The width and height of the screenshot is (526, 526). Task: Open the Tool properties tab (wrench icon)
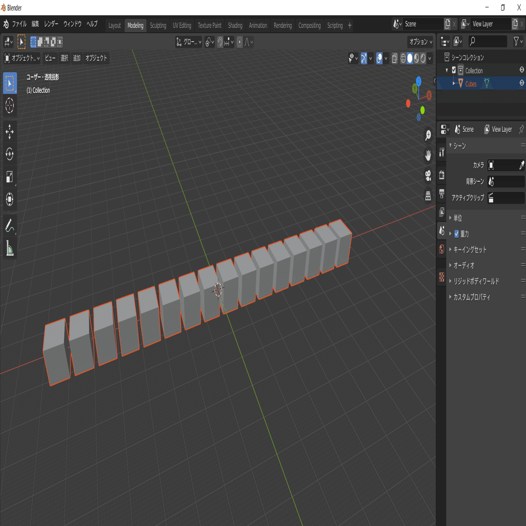(x=442, y=153)
